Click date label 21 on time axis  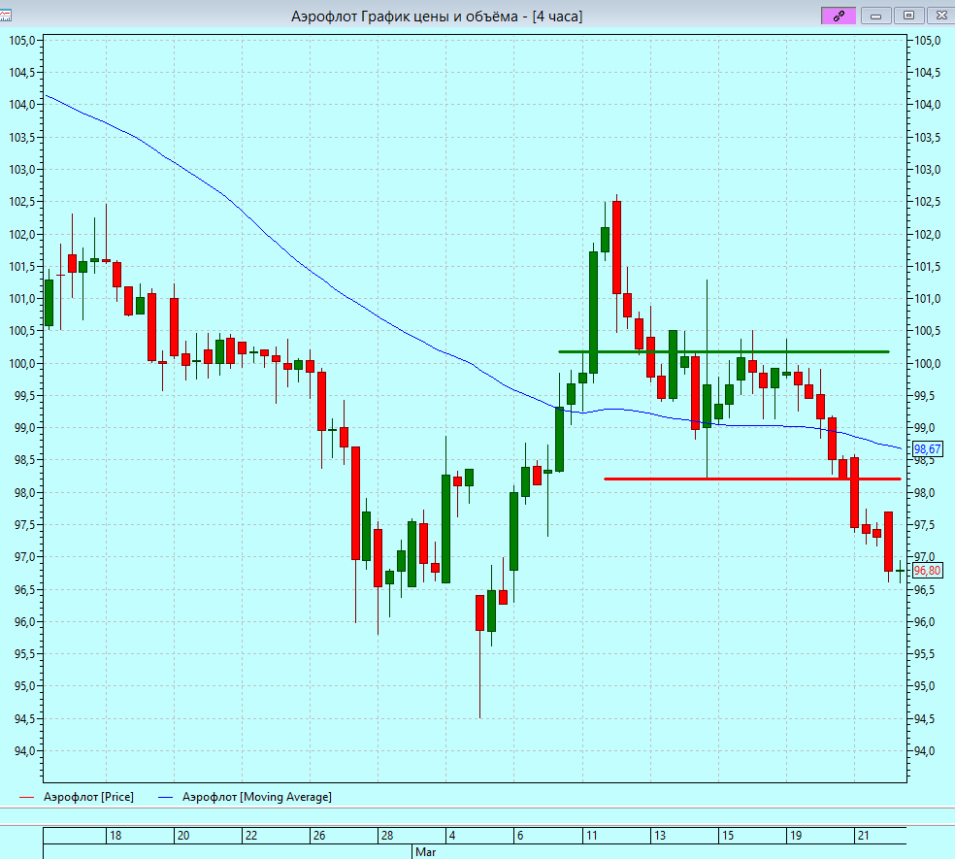(863, 836)
